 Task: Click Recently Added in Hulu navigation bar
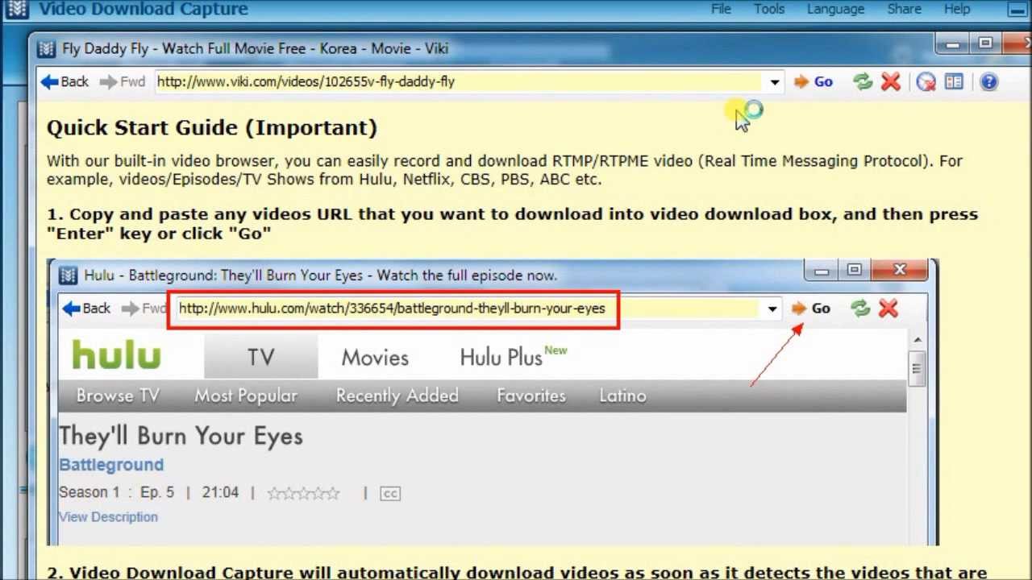point(397,396)
